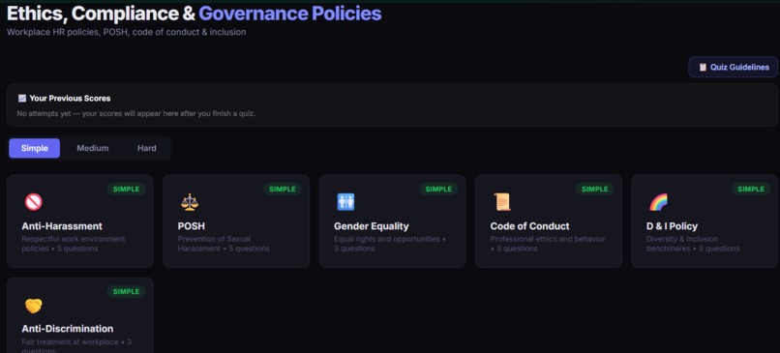The height and width of the screenshot is (353, 780).
Task: Click 'Fair treatment at workplace' description text
Action: 70,342
